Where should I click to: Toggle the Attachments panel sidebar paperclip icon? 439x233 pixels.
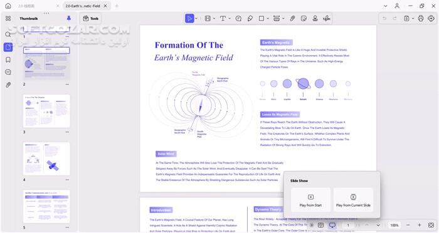click(x=8, y=85)
